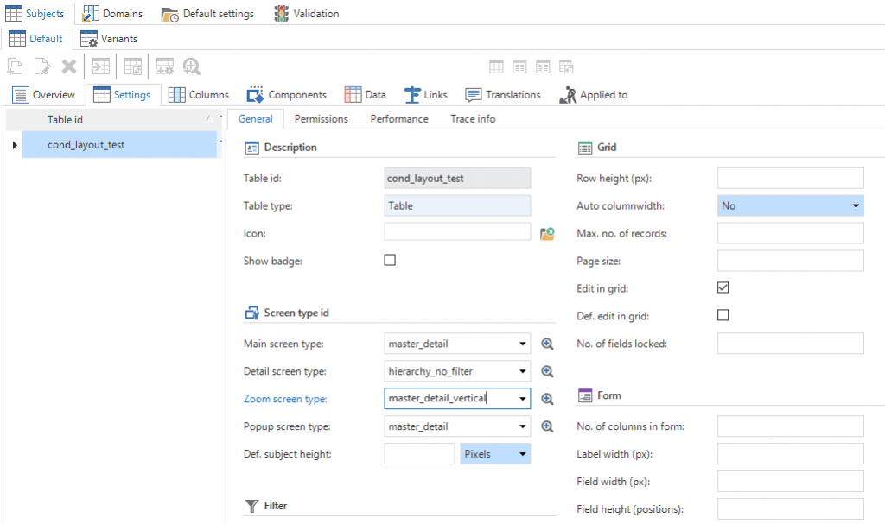Enable the Def. edit in grid checkbox
Image resolution: width=885 pixels, height=524 pixels.
pos(723,315)
